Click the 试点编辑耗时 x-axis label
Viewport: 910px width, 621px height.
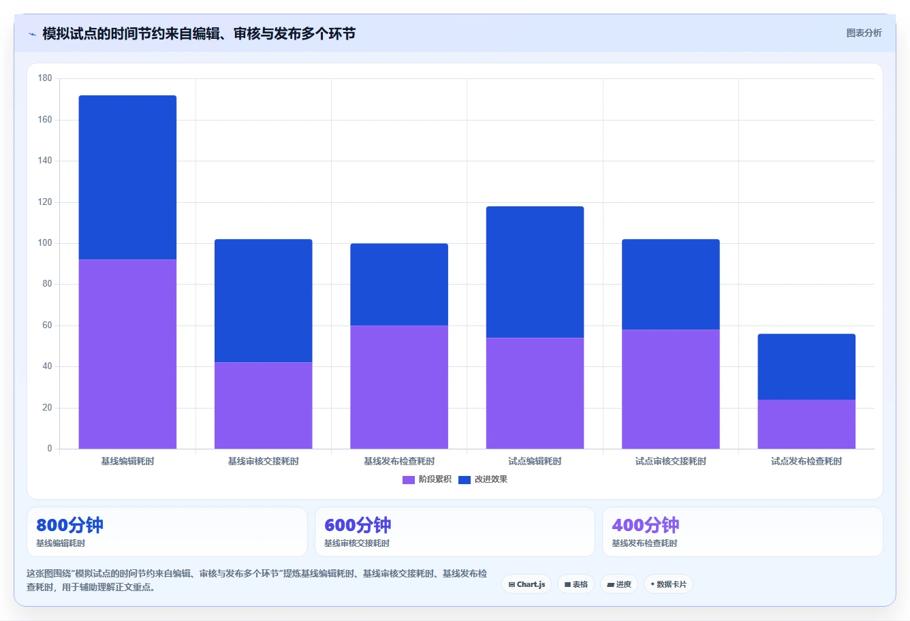(x=535, y=462)
